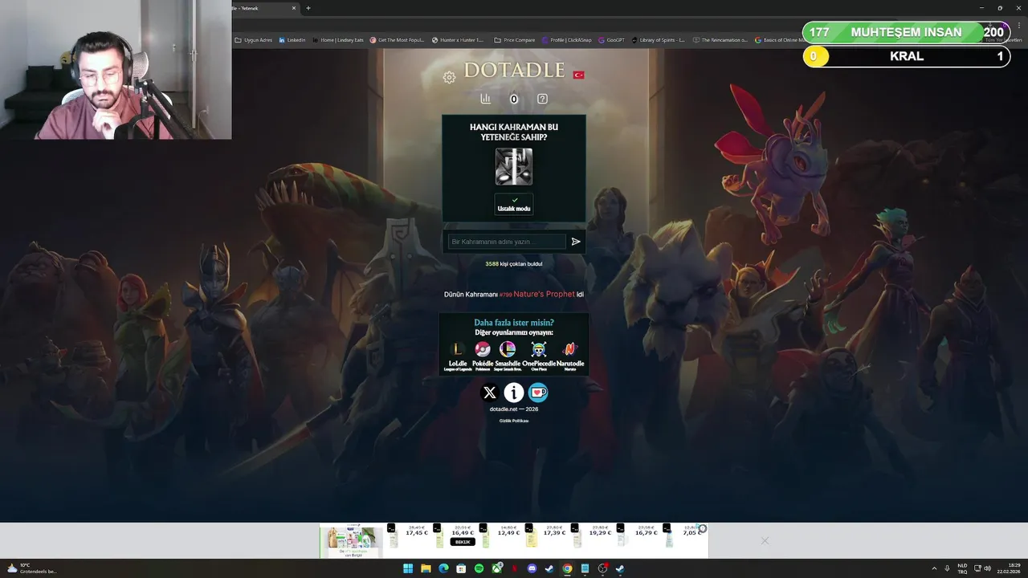
Task: Open the statistics bar chart icon
Action: (x=485, y=99)
